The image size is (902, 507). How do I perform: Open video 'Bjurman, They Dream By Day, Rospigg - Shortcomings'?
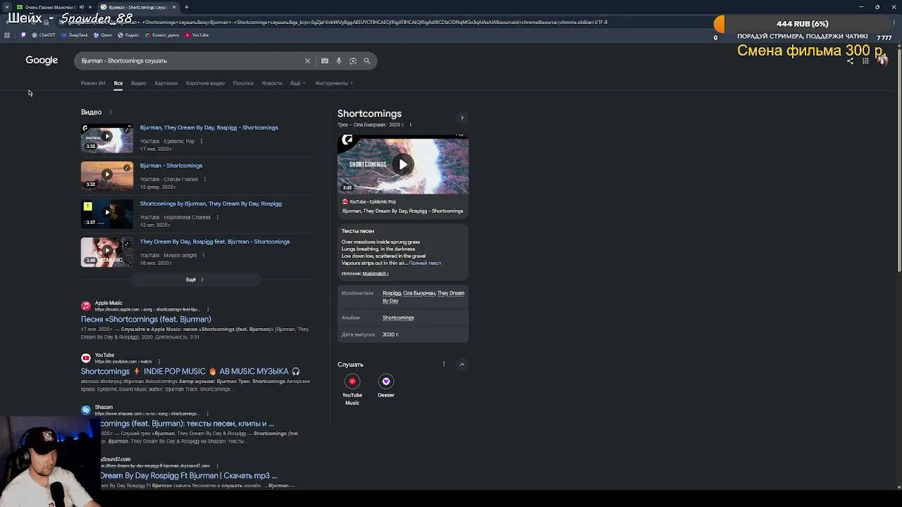pos(209,127)
